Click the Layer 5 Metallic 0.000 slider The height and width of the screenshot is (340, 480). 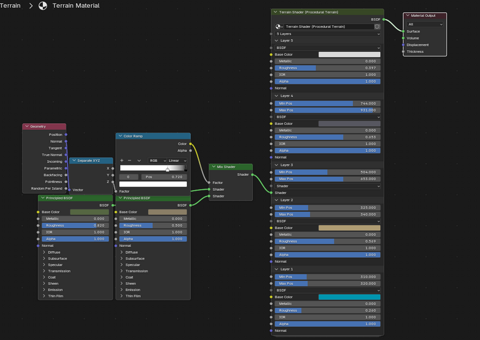[x=328, y=61]
